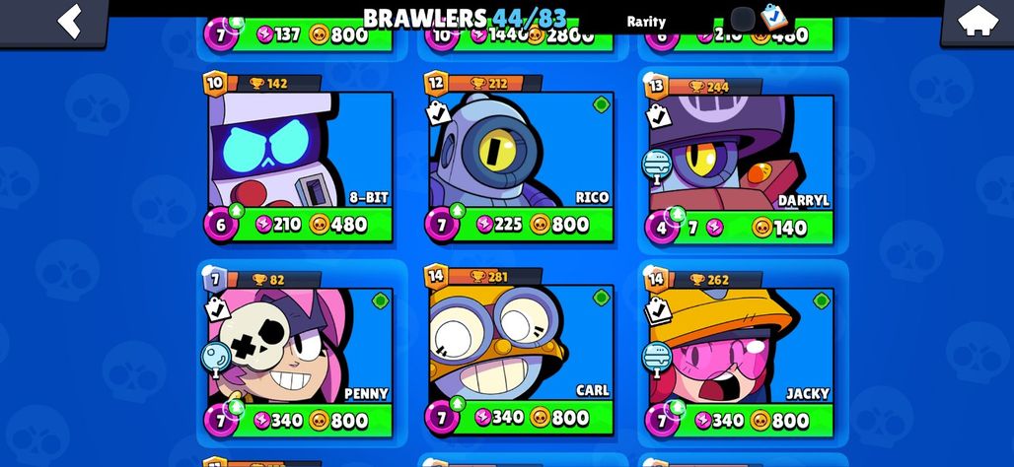Click Darryl's gadget icon

click(657, 166)
